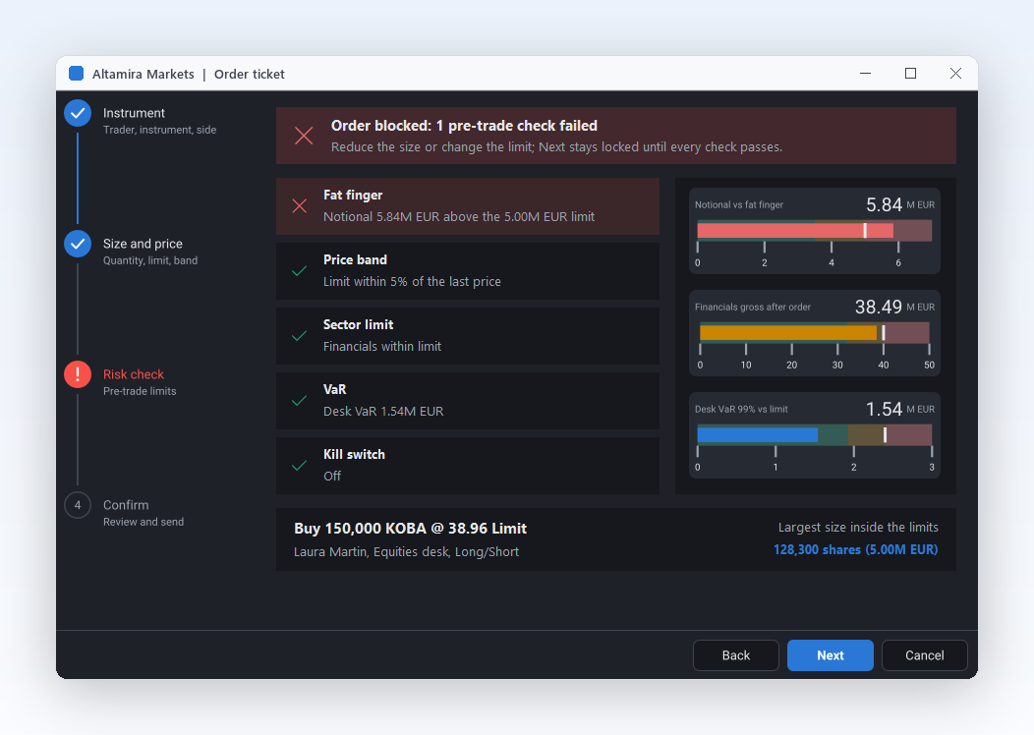
Task: Maximize the Order ticket window
Action: tap(911, 73)
